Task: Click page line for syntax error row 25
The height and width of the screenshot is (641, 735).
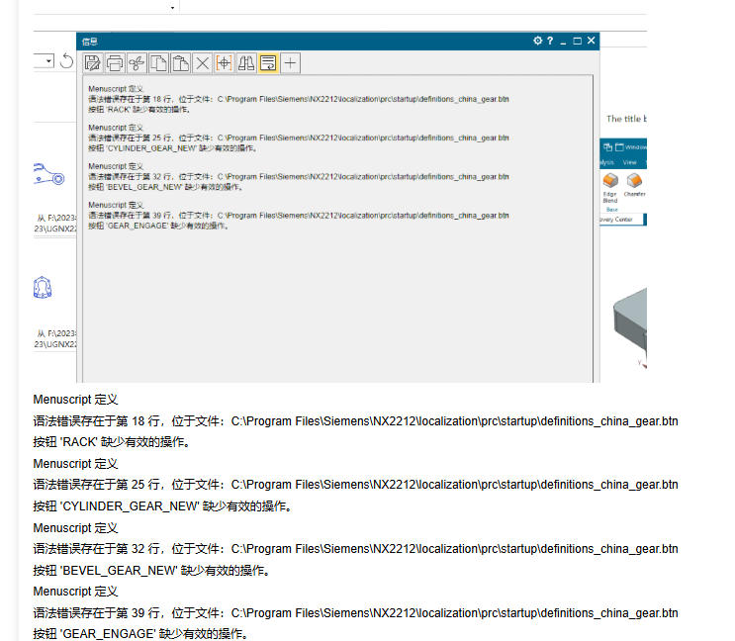Action: point(355,485)
